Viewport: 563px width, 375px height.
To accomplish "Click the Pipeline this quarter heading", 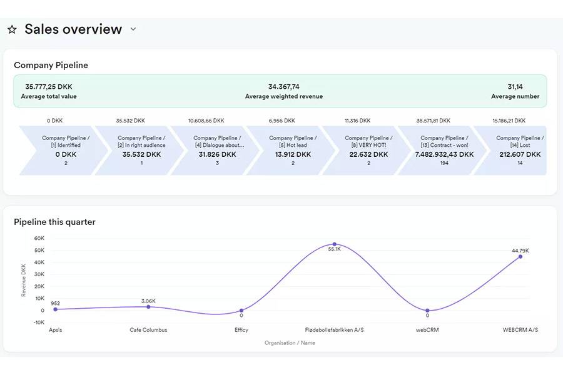I will (x=54, y=222).
